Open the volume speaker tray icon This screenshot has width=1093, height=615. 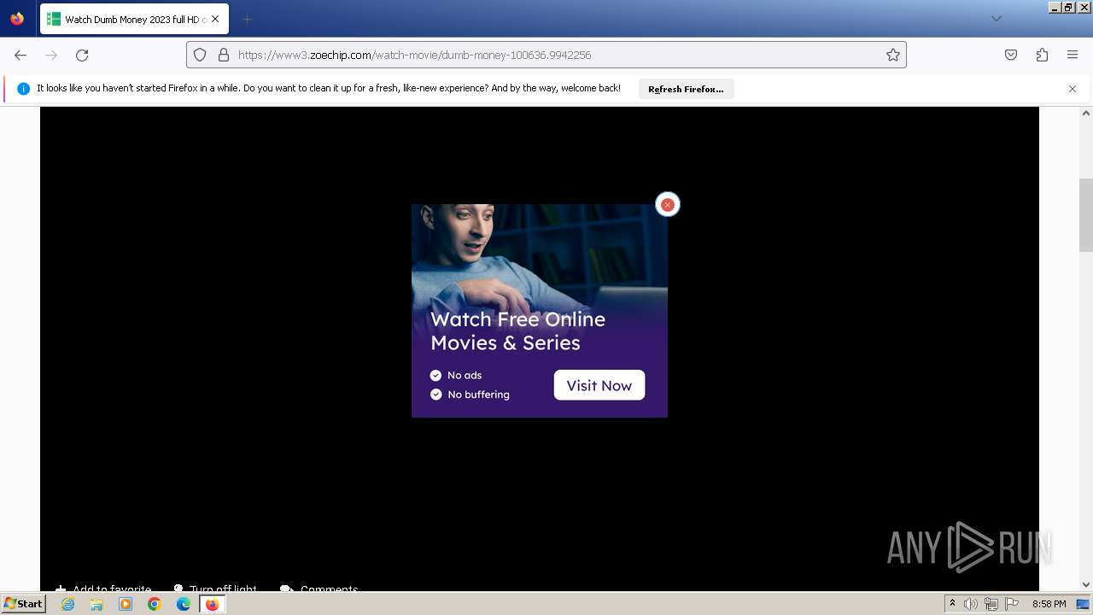[971, 604]
